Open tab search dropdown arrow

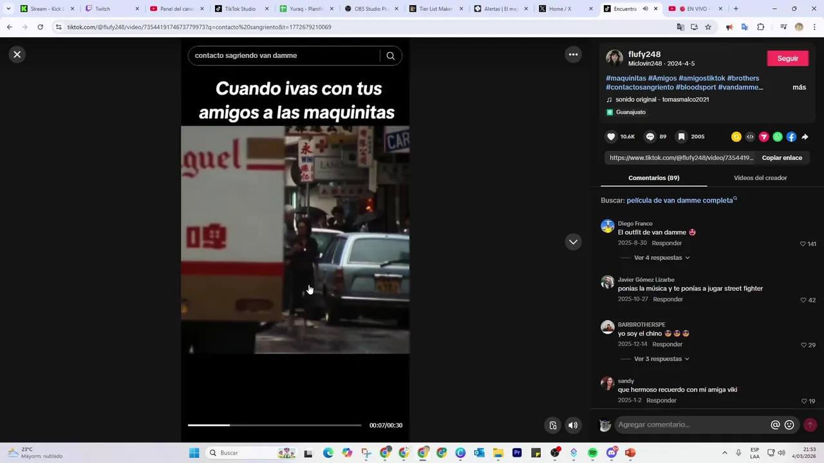click(x=8, y=9)
